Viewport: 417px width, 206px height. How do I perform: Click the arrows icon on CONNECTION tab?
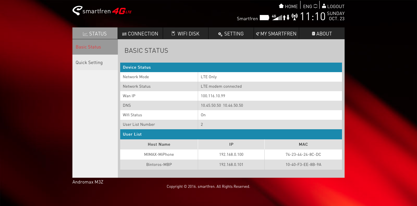tap(124, 34)
